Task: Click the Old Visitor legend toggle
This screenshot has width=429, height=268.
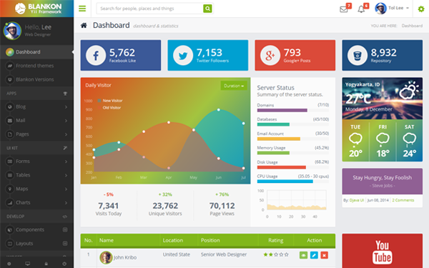Action: pos(109,108)
